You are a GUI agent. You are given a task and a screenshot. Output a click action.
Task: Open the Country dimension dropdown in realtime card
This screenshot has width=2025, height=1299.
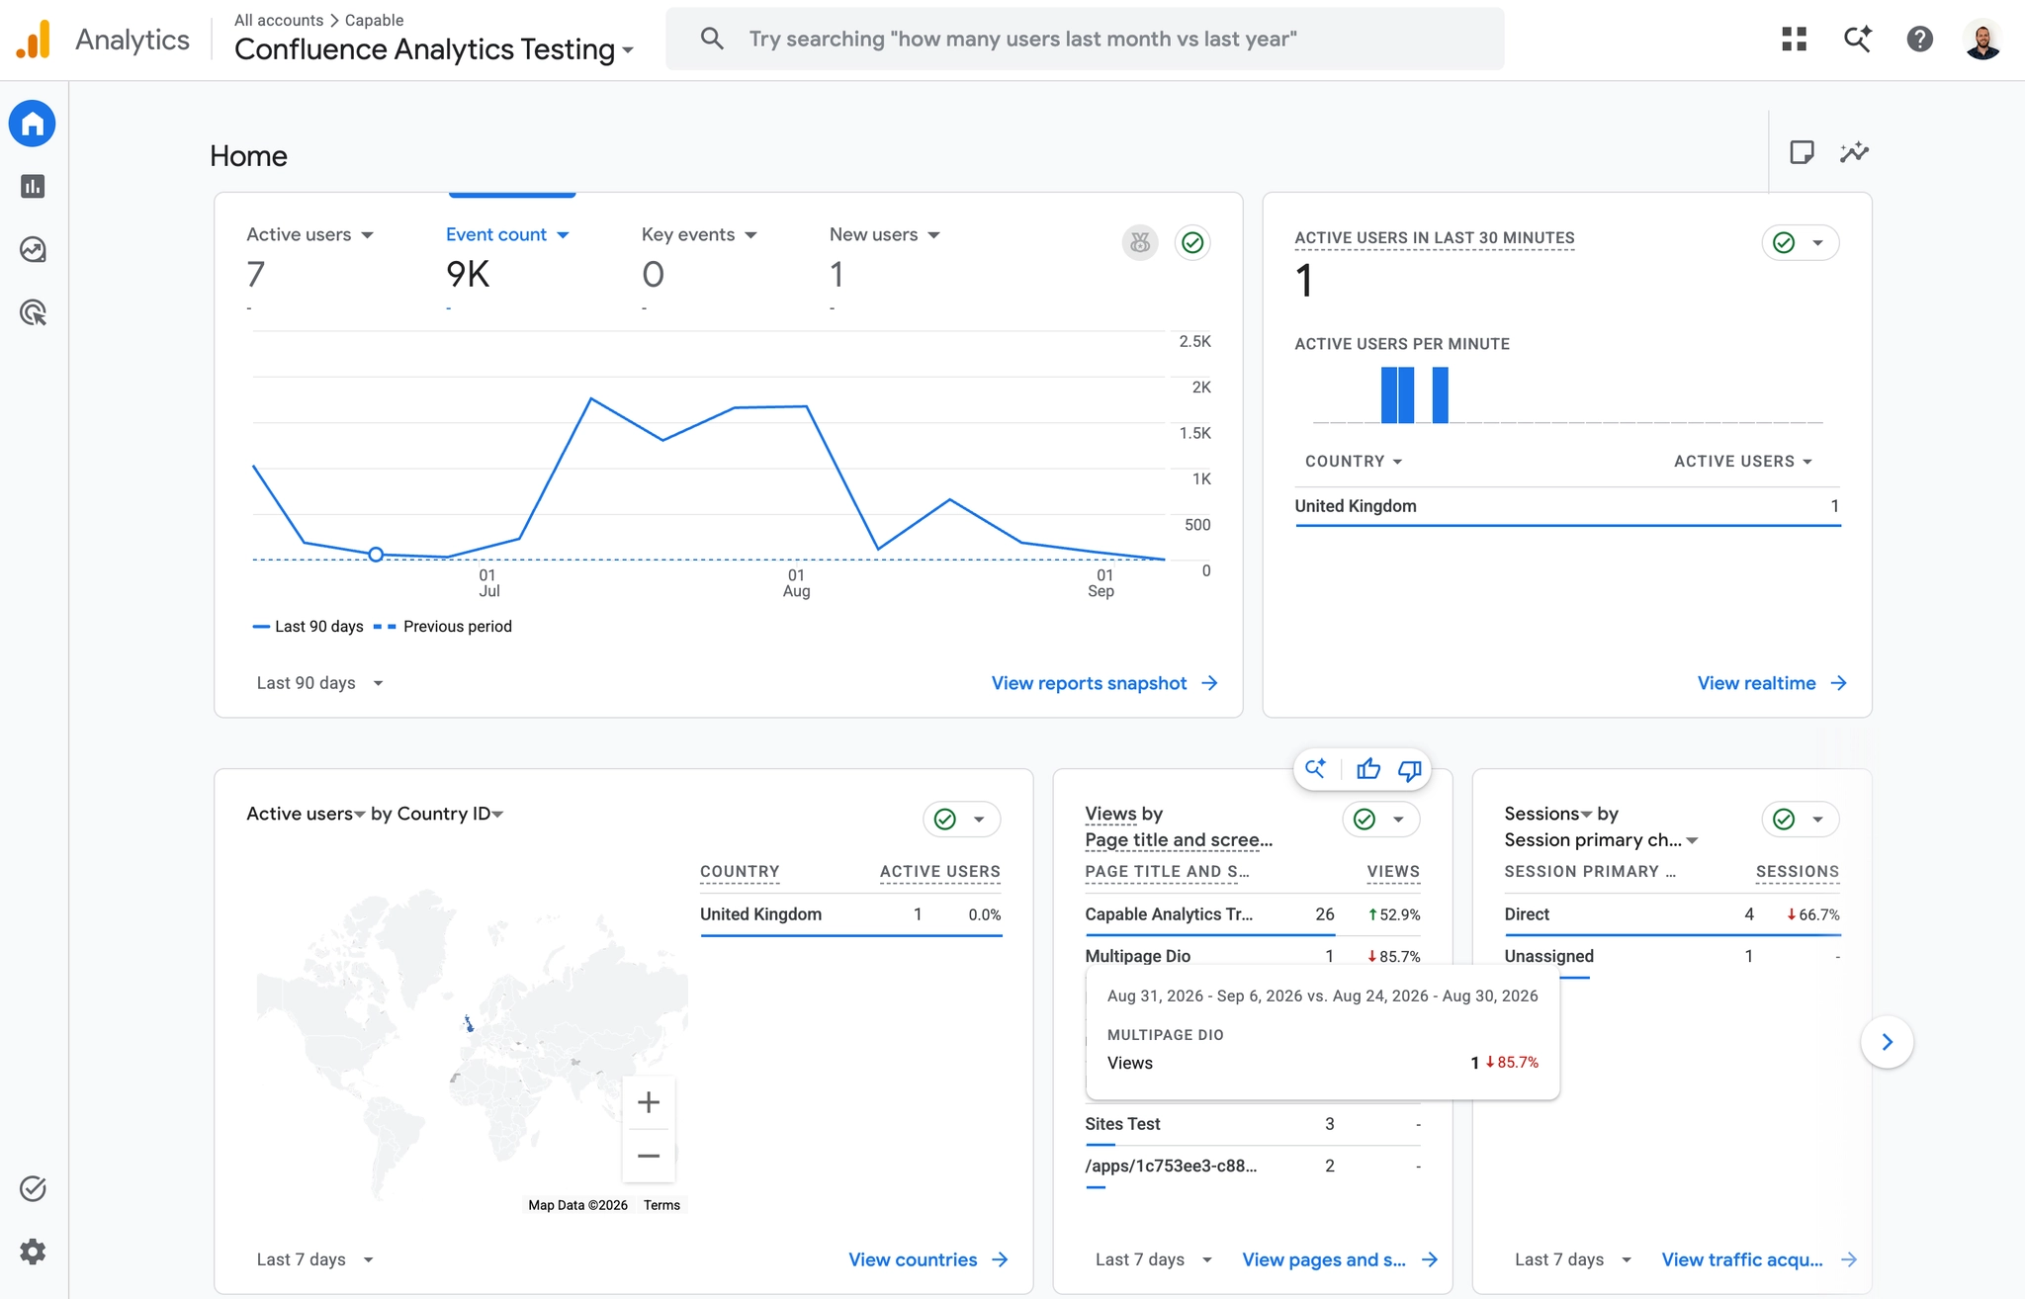(x=1354, y=462)
